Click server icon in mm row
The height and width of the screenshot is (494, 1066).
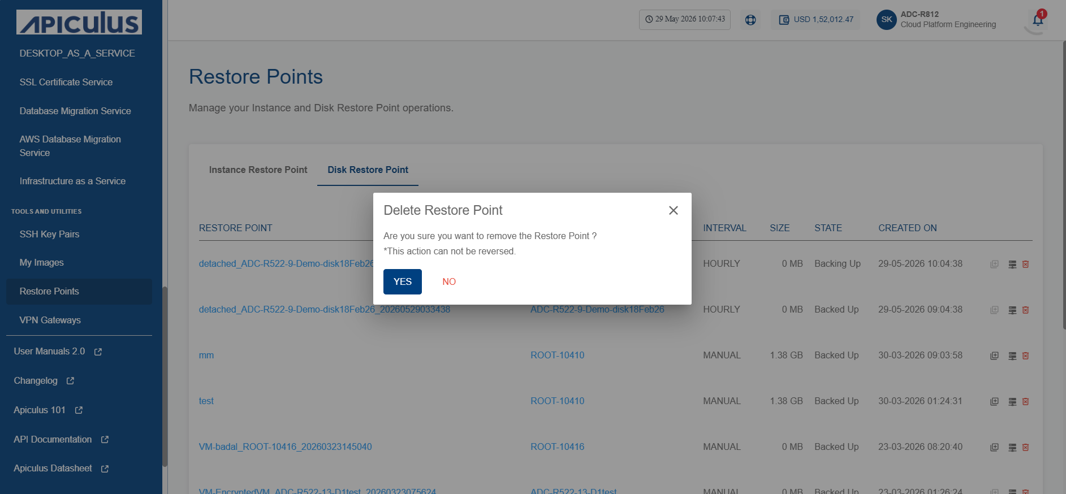[1012, 356]
